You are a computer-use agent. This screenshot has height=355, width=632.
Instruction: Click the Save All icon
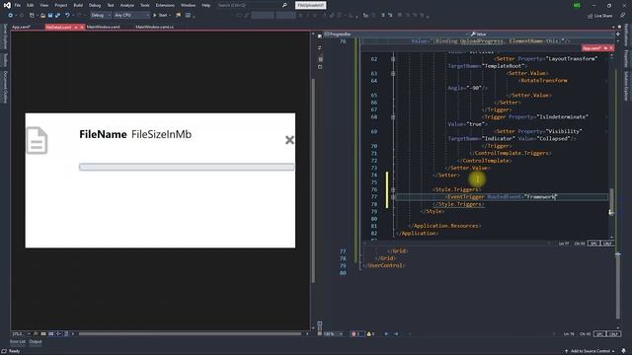click(x=57, y=16)
